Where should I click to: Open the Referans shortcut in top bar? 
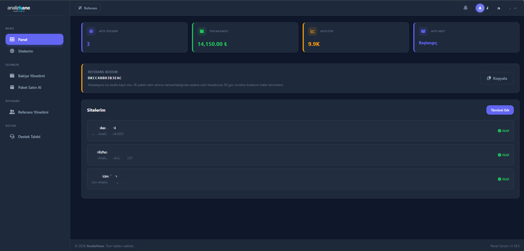(88, 8)
